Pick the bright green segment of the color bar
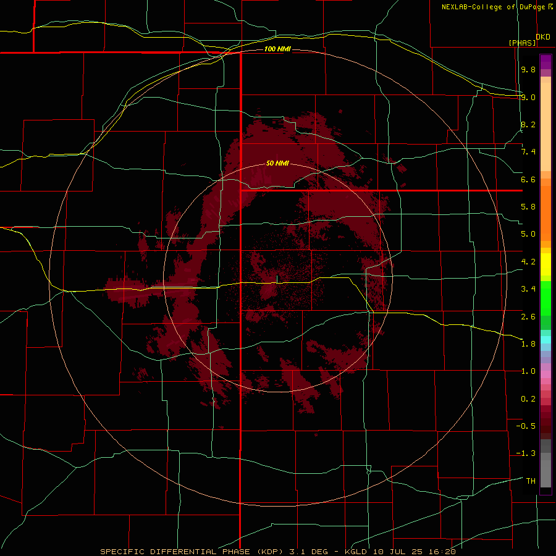Image resolution: width=556 pixels, height=556 pixels. click(545, 298)
